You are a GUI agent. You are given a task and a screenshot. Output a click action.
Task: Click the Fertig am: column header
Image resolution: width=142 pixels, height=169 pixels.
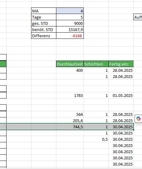point(121,64)
